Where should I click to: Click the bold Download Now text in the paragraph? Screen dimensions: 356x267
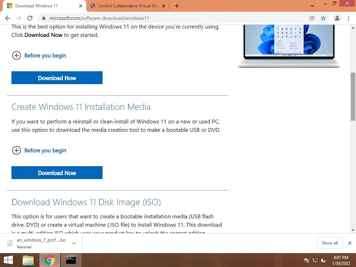click(x=43, y=35)
